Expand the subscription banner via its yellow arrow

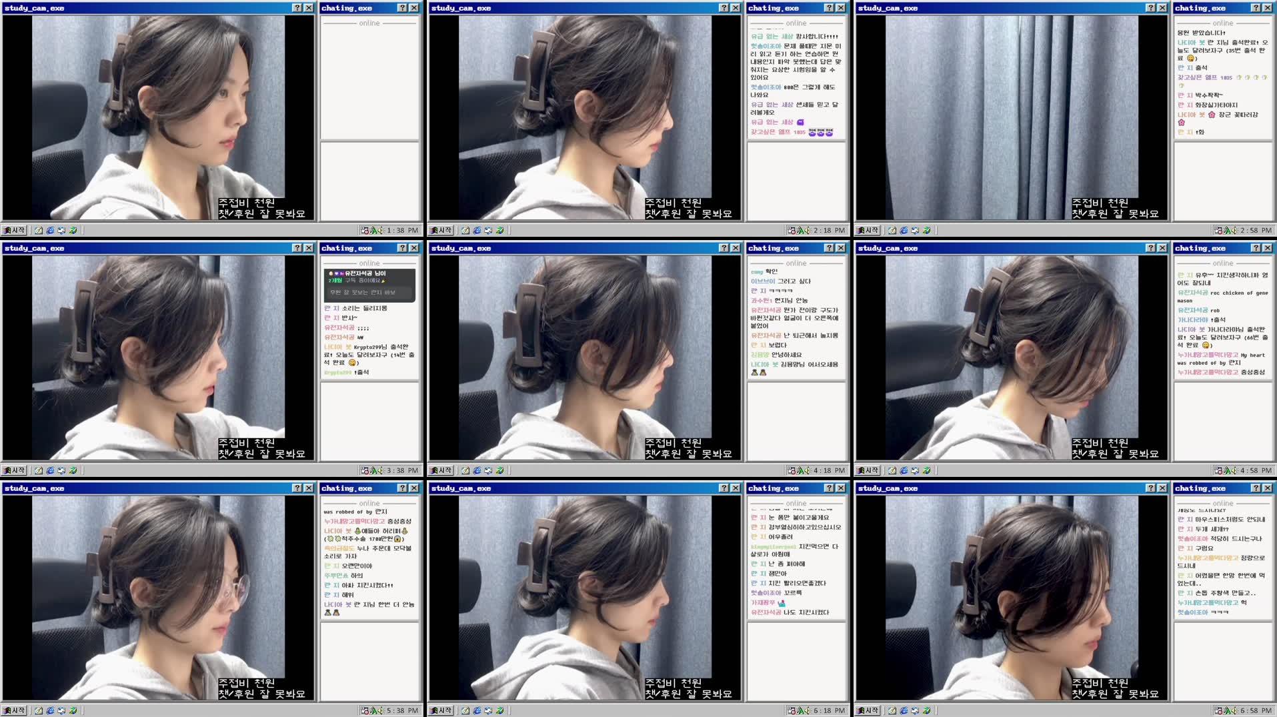[384, 281]
